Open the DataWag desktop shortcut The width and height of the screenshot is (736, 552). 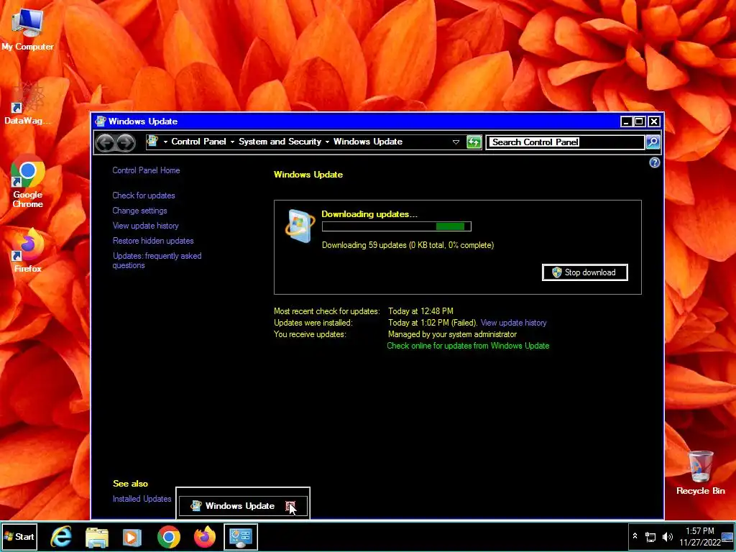(x=27, y=103)
